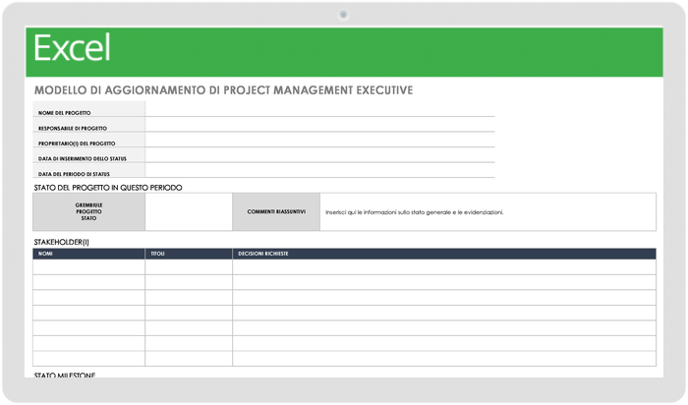688x405 pixels.
Task: Click the Excel logo in green banner
Action: coord(72,48)
